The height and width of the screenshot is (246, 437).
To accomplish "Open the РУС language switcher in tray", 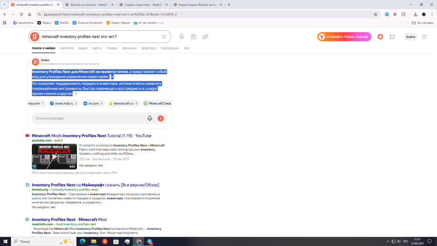I will 406,242.
